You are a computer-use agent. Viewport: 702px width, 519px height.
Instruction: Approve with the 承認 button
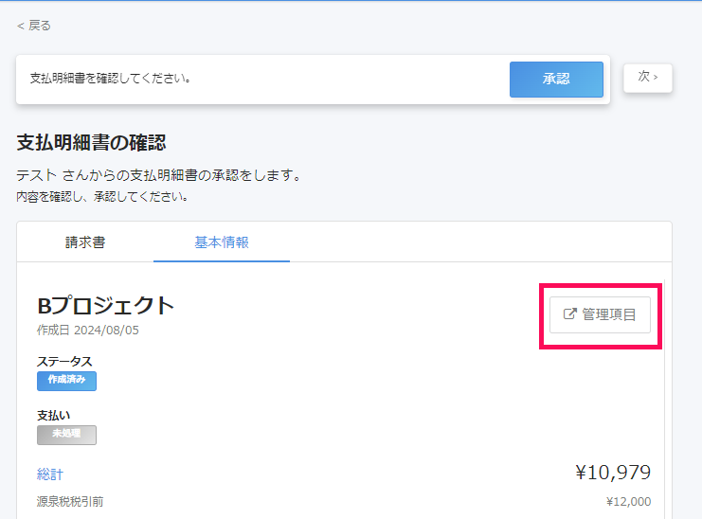[556, 80]
